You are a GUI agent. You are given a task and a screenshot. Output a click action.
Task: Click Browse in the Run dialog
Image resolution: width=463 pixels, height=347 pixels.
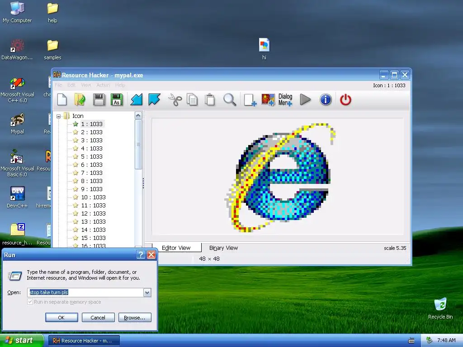tap(135, 318)
